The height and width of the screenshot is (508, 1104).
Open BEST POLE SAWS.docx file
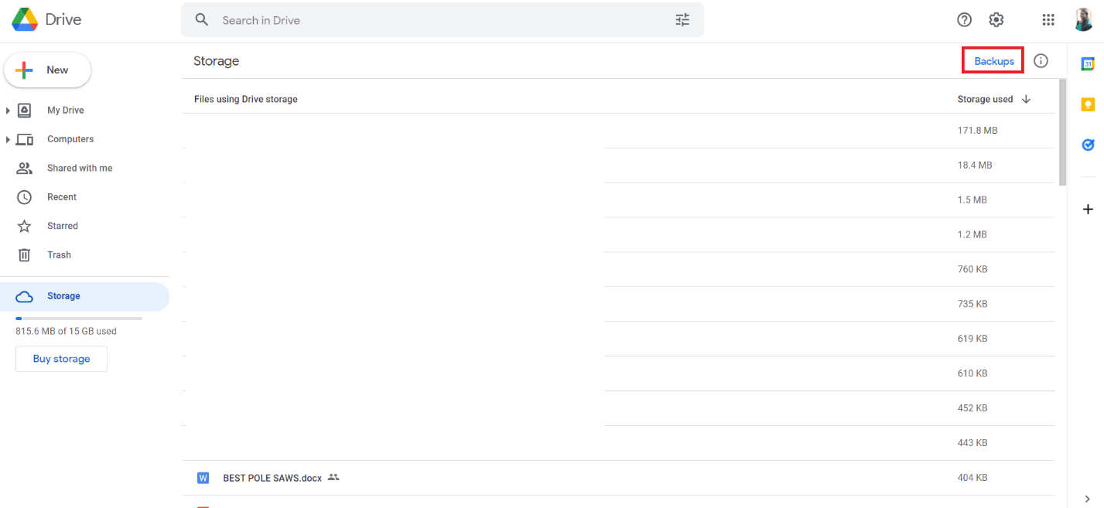(x=272, y=478)
